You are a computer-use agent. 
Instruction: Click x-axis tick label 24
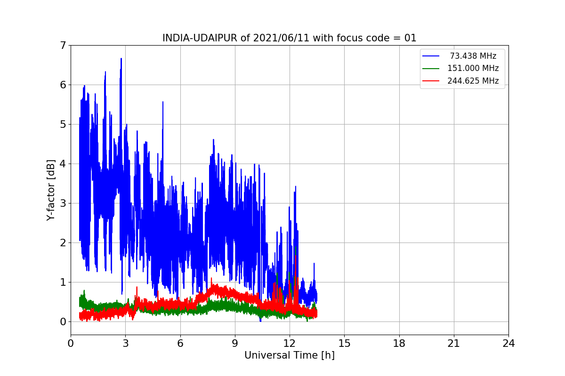point(508,344)
